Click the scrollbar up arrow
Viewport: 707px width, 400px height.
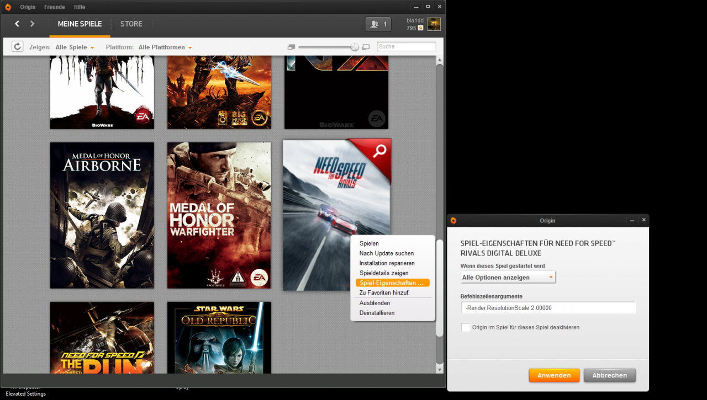pyautogui.click(x=440, y=60)
